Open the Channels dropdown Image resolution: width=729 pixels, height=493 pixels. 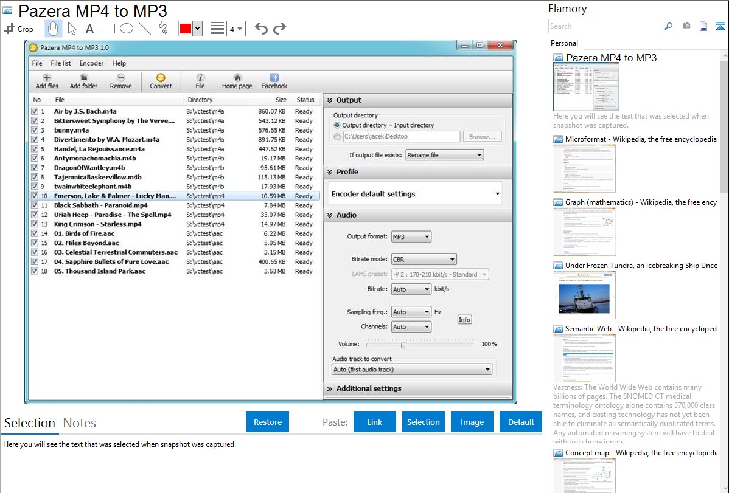(411, 327)
